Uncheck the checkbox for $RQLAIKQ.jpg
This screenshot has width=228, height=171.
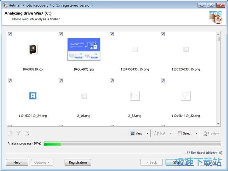61,34
